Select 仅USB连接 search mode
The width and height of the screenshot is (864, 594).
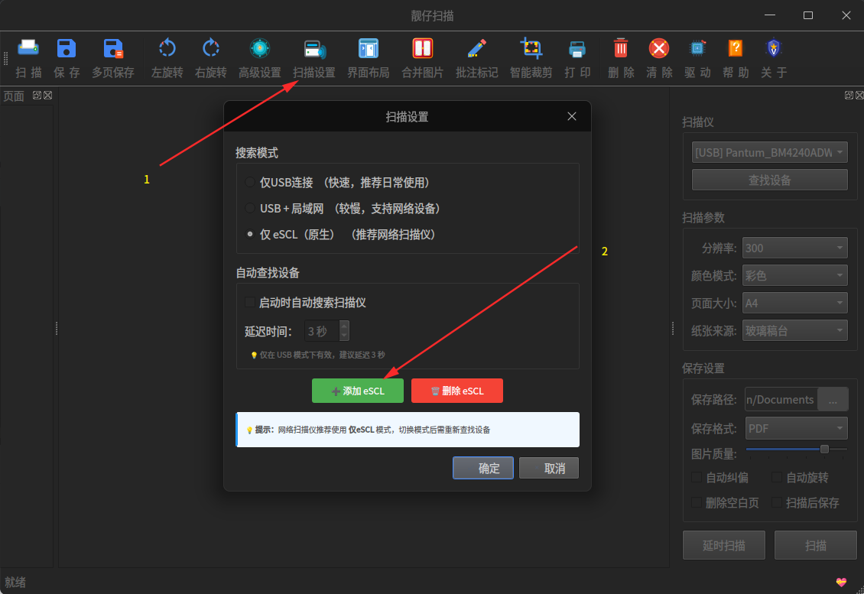(250, 183)
